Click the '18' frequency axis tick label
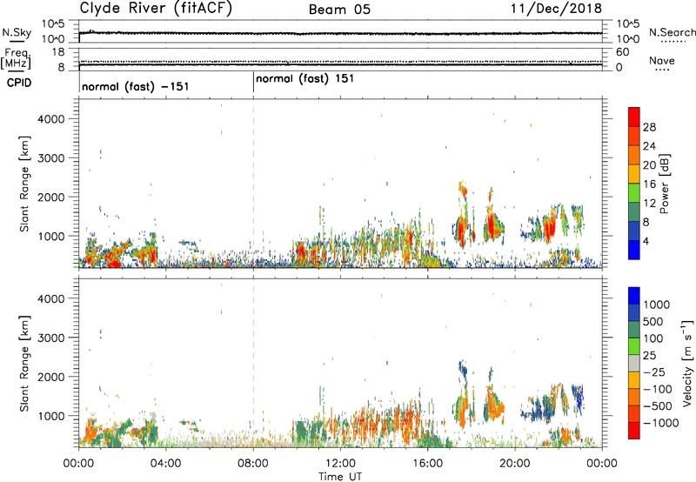The image size is (696, 482). (59, 51)
